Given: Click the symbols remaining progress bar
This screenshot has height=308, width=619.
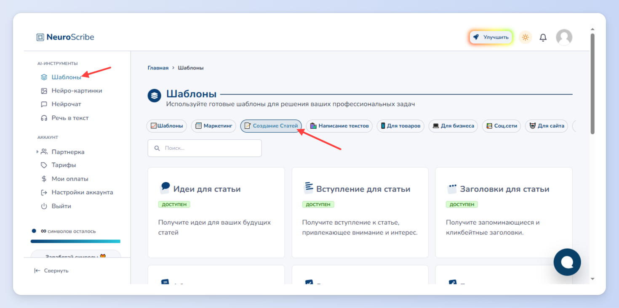Looking at the screenshot, I should tap(75, 242).
